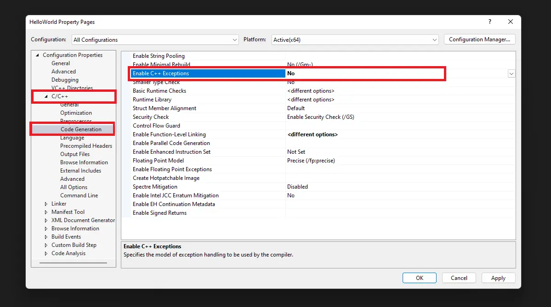Expand the Custom Build Step node
This screenshot has width=551, height=307.
coord(46,245)
